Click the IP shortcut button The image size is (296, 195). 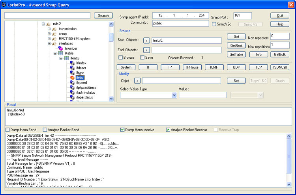click(170, 67)
